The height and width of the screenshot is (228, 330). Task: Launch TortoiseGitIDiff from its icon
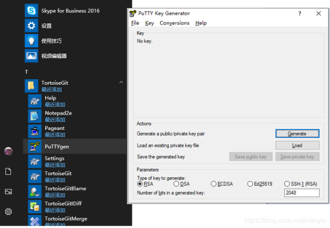(x=35, y=207)
